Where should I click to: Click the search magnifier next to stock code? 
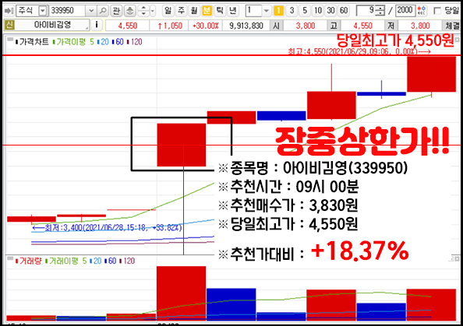click(103, 11)
